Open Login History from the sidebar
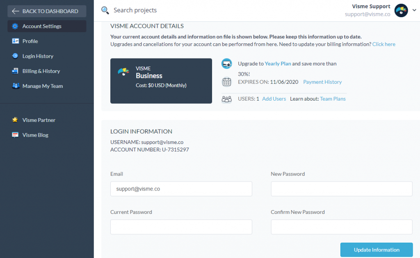The width and height of the screenshot is (420, 258). click(x=15, y=56)
